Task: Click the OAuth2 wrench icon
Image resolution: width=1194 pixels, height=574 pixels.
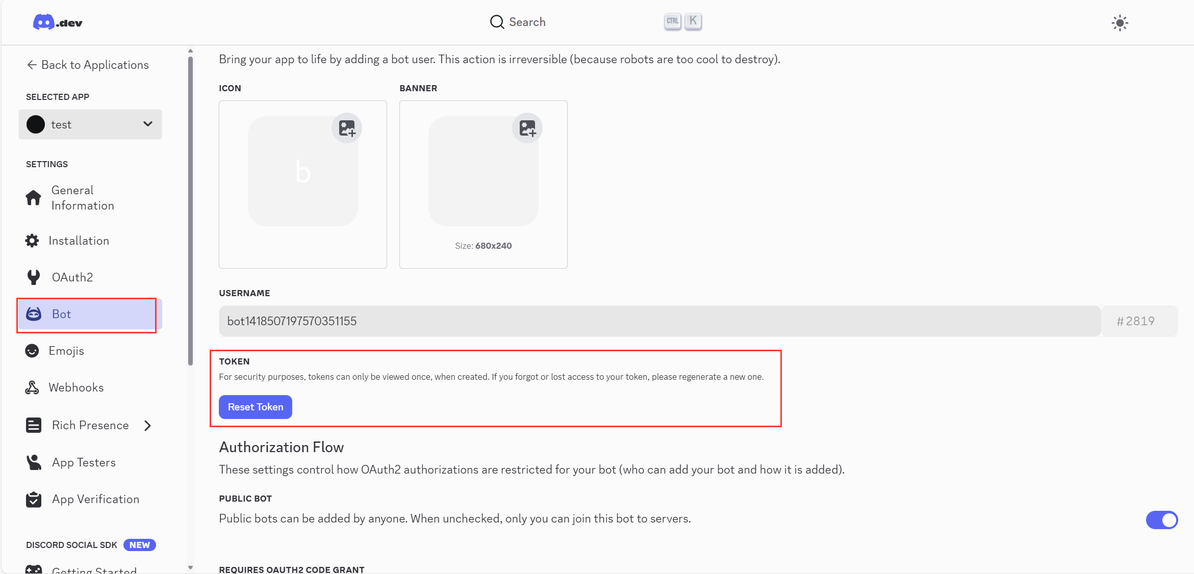Action: coord(34,277)
